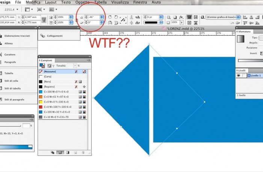Select the Campioni panel tab
The height and width of the screenshot is (172, 263).
[47, 60]
